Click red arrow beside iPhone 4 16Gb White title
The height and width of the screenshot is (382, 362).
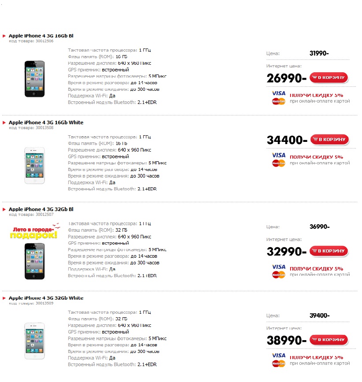pos(4,122)
